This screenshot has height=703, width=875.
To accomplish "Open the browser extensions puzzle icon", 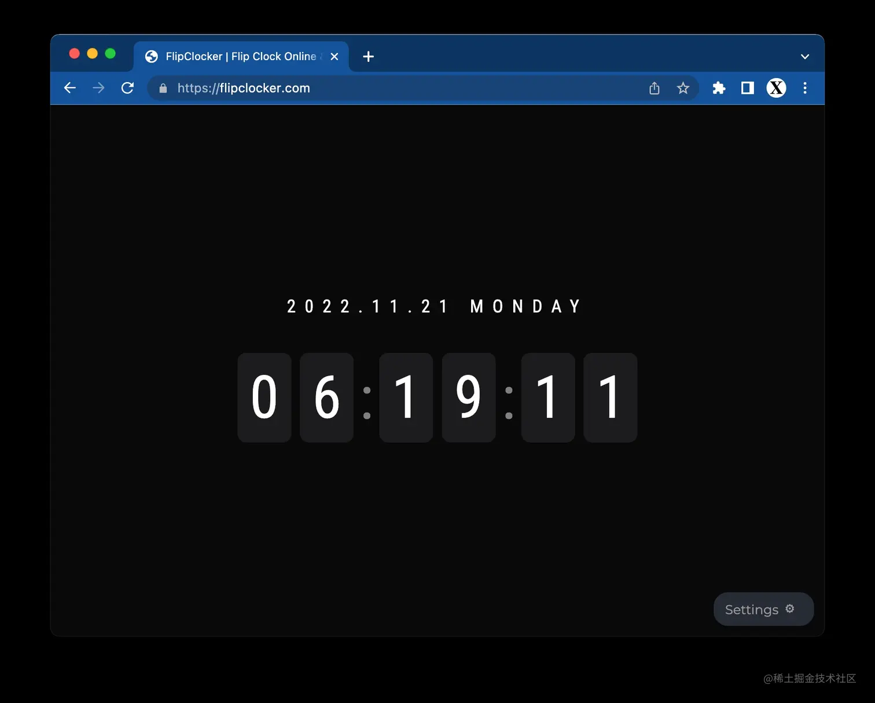I will click(x=719, y=88).
